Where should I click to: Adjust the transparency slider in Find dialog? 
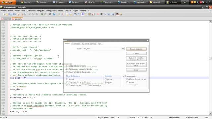coord(135,85)
